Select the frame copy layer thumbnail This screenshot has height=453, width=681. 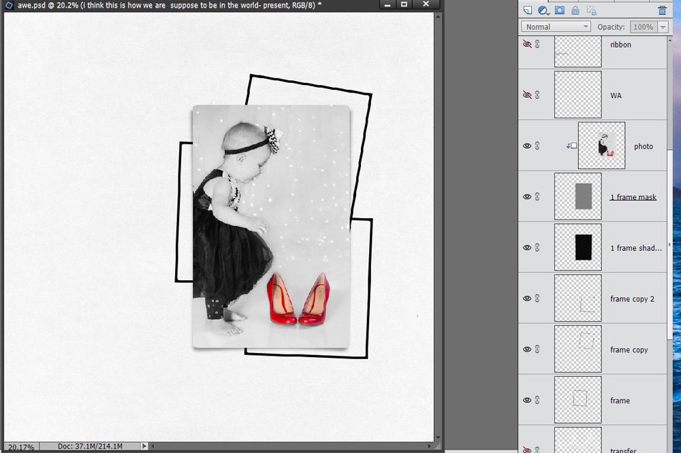click(x=578, y=349)
